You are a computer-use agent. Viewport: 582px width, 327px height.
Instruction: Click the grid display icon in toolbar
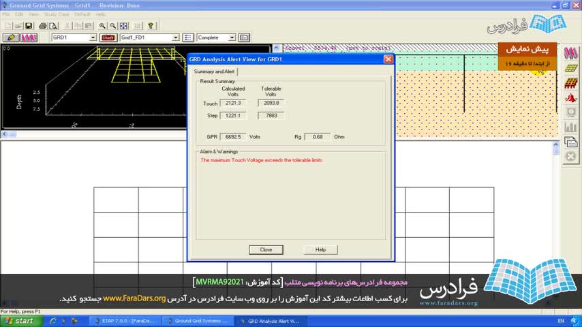point(138,26)
